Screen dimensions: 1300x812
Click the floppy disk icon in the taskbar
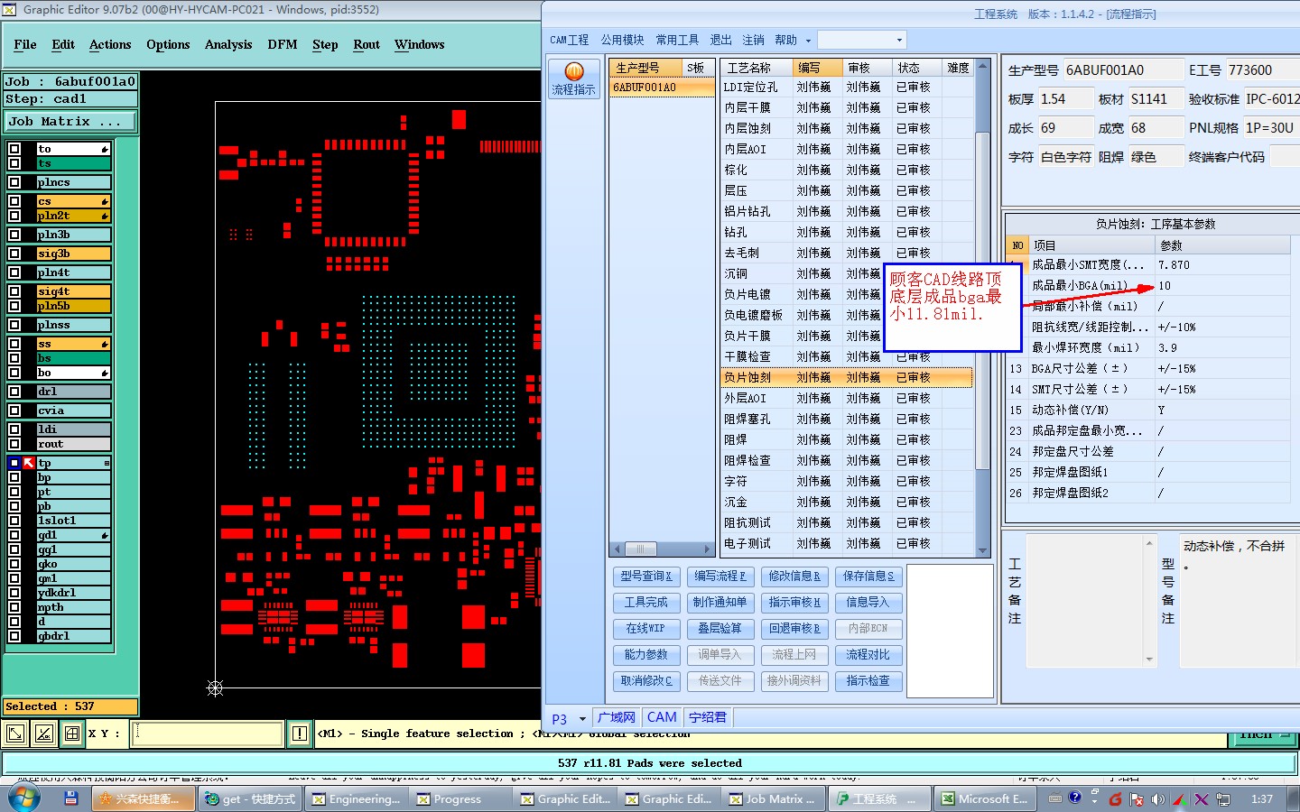(x=71, y=798)
